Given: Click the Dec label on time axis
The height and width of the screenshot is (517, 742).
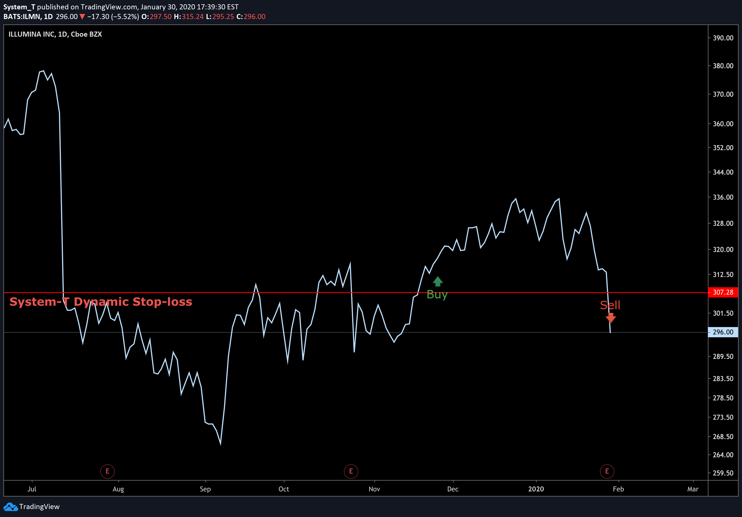Looking at the screenshot, I should point(453,489).
